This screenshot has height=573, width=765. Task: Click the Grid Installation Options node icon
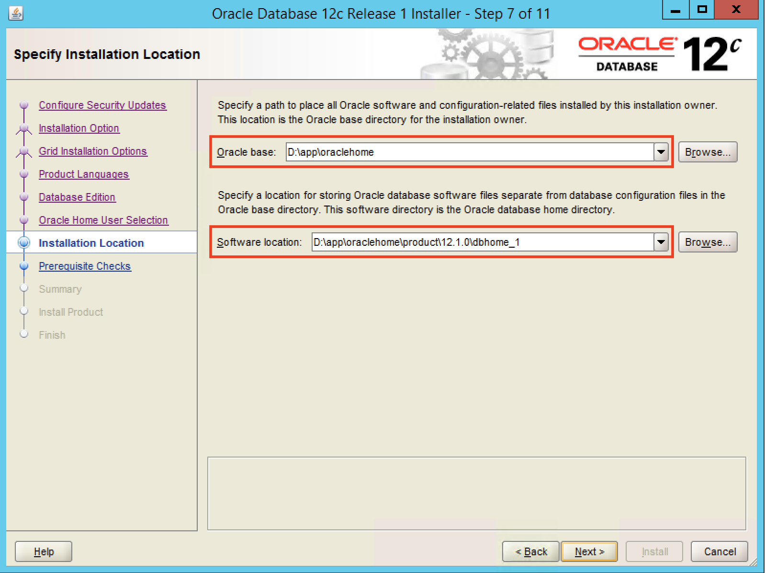tap(24, 151)
